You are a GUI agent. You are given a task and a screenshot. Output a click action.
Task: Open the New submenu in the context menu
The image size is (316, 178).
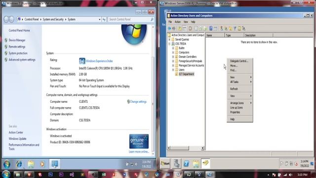[240, 77]
